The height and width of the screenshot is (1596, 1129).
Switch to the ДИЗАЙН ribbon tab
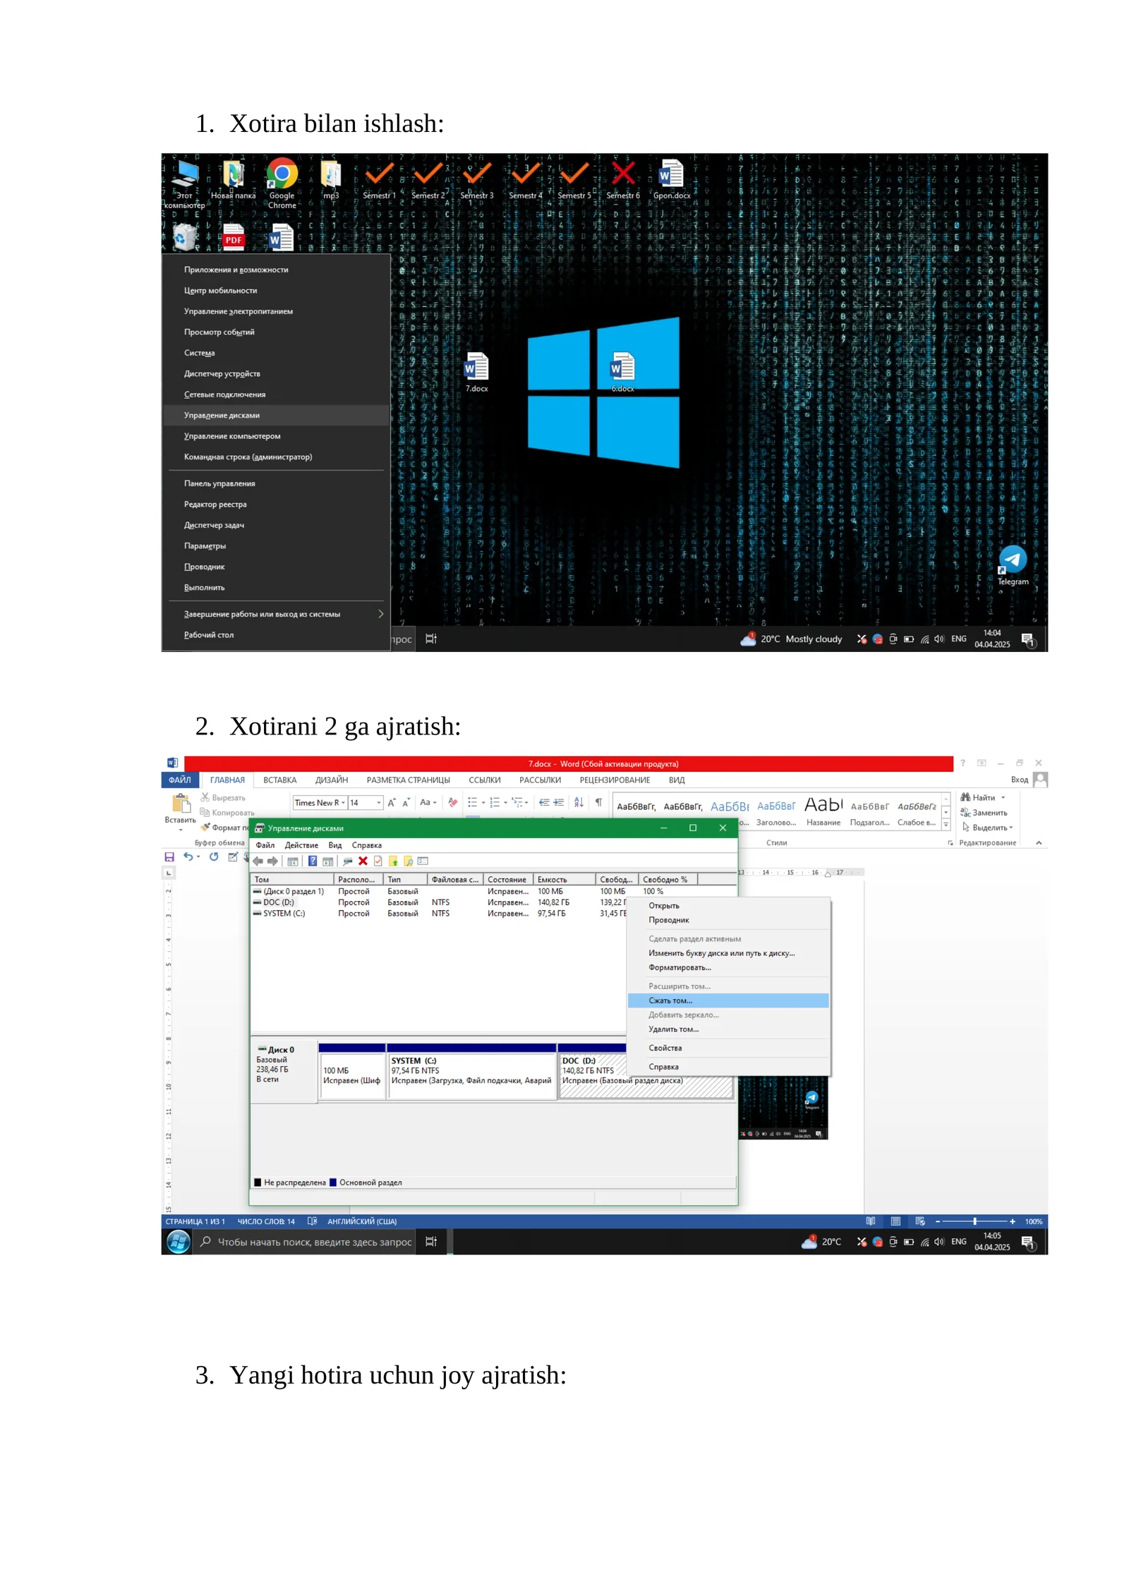(x=332, y=780)
